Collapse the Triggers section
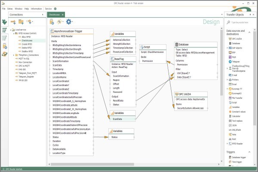Image resolution: width=258 pixels, height=172 pixels. tap(249, 152)
